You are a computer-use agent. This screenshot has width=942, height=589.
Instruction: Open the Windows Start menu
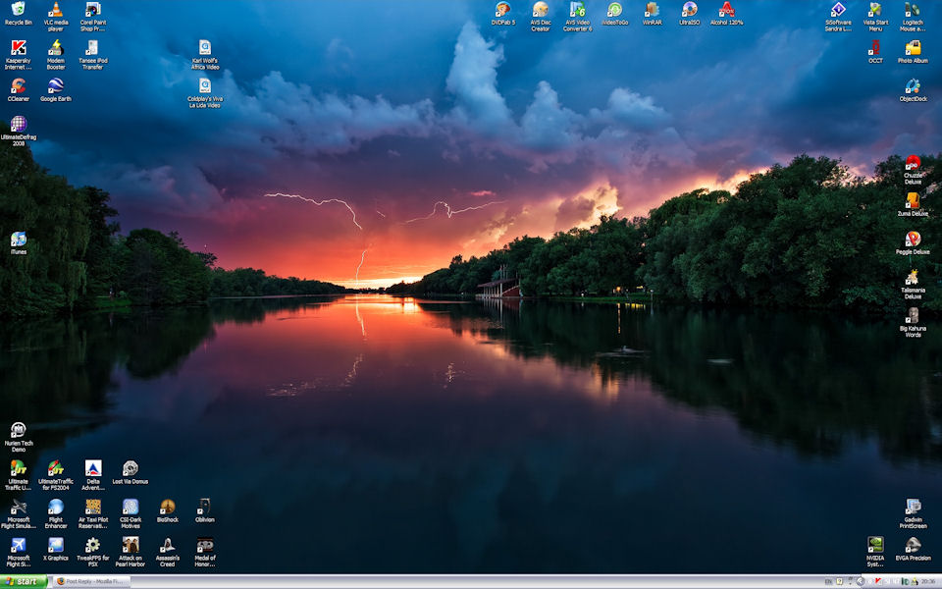click(24, 582)
